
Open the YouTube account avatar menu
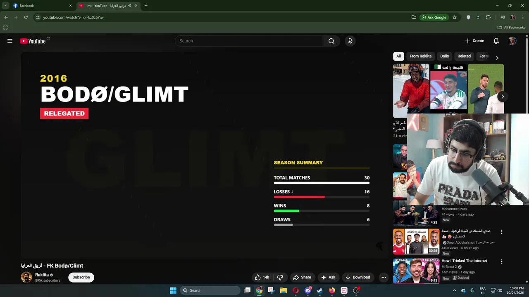click(x=512, y=41)
